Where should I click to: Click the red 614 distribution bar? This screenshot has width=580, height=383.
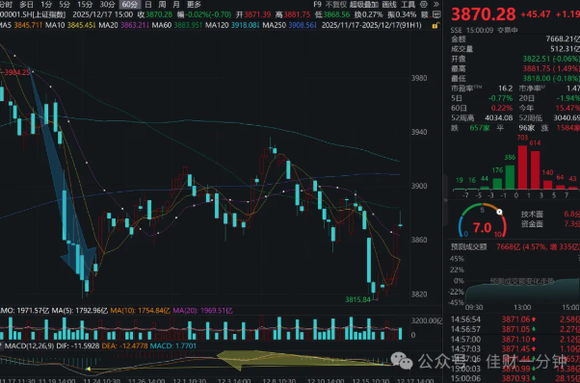(535, 170)
